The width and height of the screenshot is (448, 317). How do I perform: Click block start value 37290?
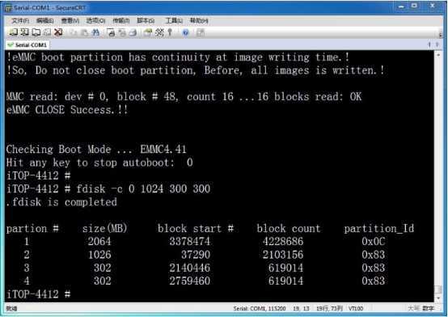coord(196,255)
